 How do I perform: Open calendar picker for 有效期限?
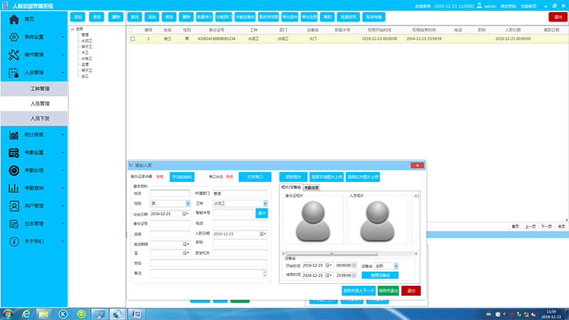click(x=186, y=244)
